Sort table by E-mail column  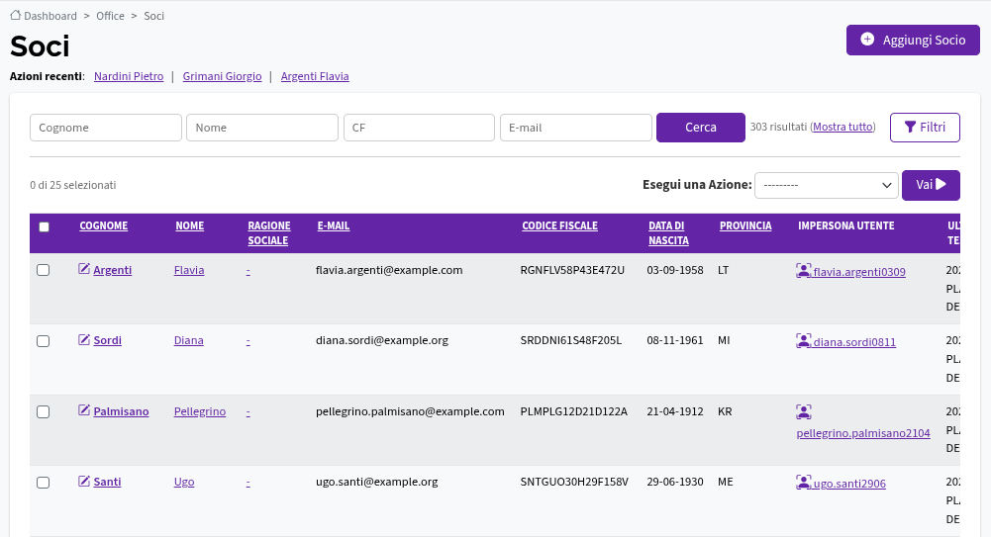333,225
